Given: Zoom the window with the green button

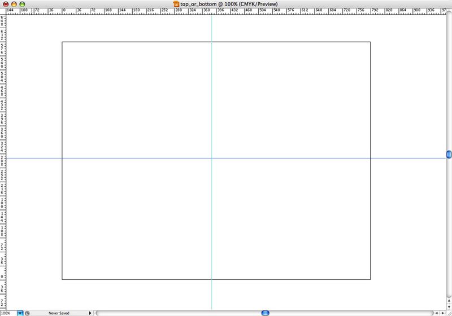Looking at the screenshot, I should tap(23, 3).
